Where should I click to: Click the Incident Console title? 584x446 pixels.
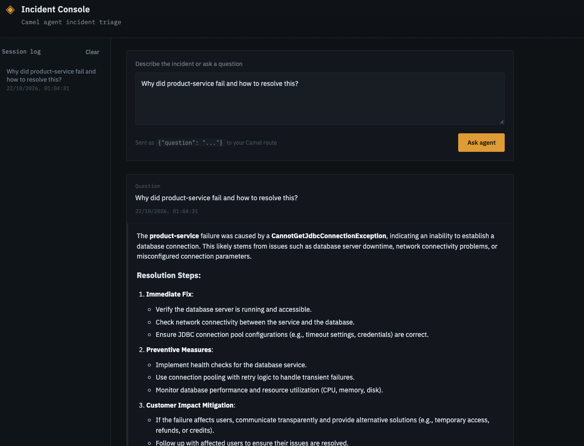point(56,9)
